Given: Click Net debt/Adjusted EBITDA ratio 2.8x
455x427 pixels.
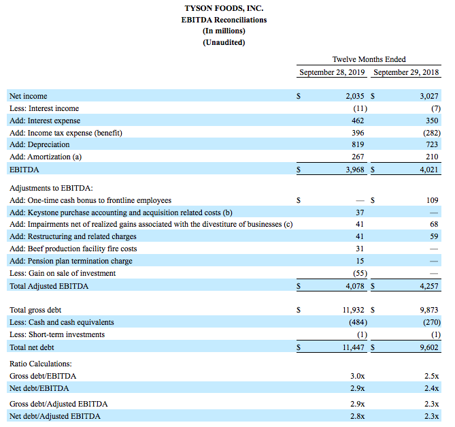Looking at the screenshot, I should 358,416.
